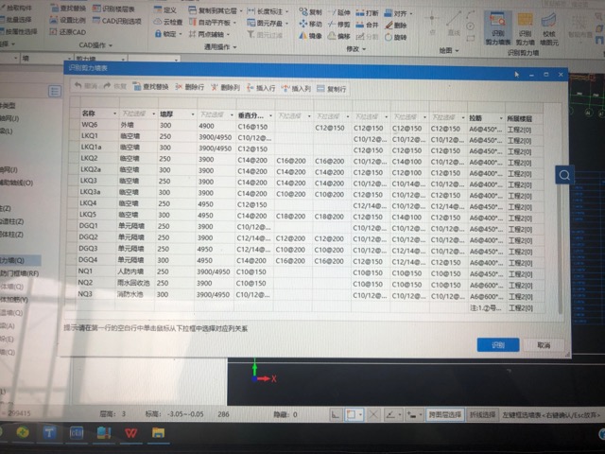Expand the 长度标注 dropdown
This screenshot has width=605, height=454.
click(287, 11)
